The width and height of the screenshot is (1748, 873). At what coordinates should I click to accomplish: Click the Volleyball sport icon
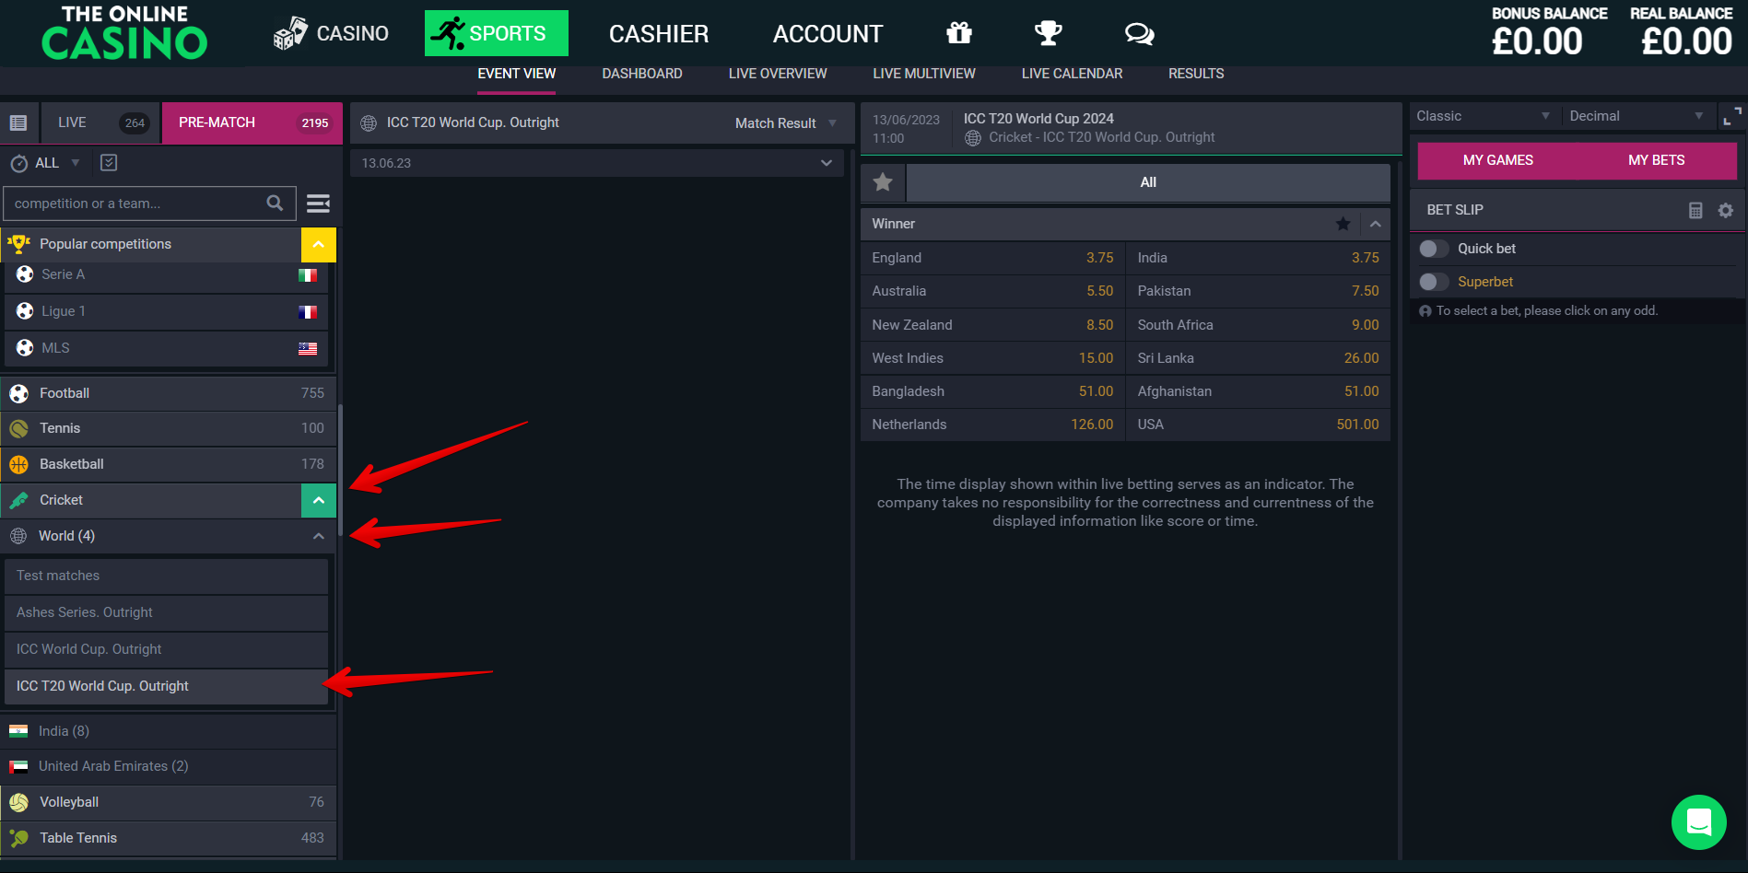19,803
